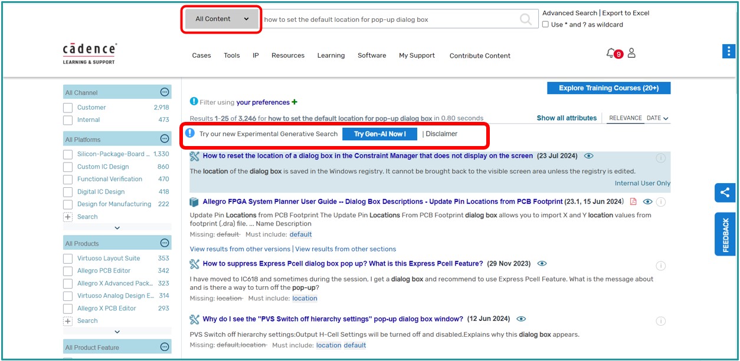Click the blue share icon on the right edge
Image resolution: width=740 pixels, height=361 pixels.
click(x=725, y=193)
